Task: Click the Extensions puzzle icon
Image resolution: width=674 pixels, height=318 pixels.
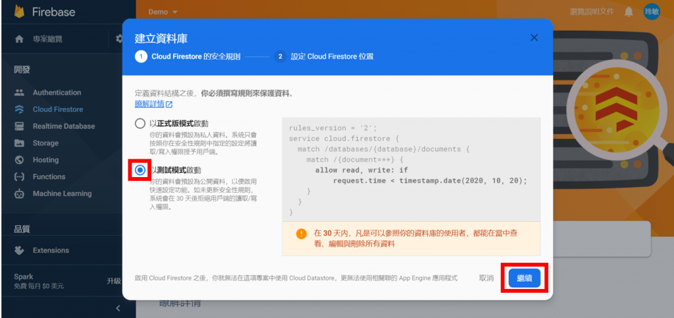Action: [19, 250]
